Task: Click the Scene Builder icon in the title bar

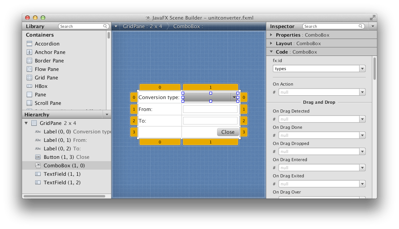Action: [148, 17]
